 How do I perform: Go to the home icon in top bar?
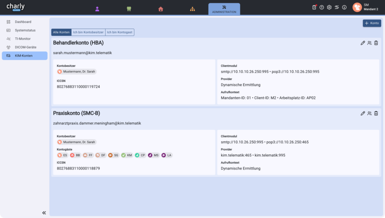click(161, 9)
